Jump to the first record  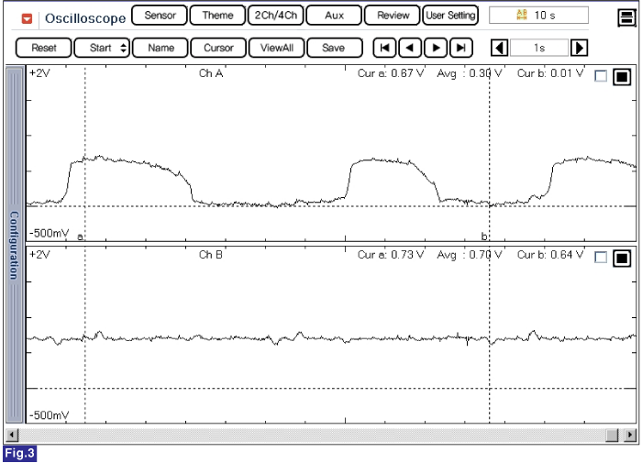click(385, 48)
